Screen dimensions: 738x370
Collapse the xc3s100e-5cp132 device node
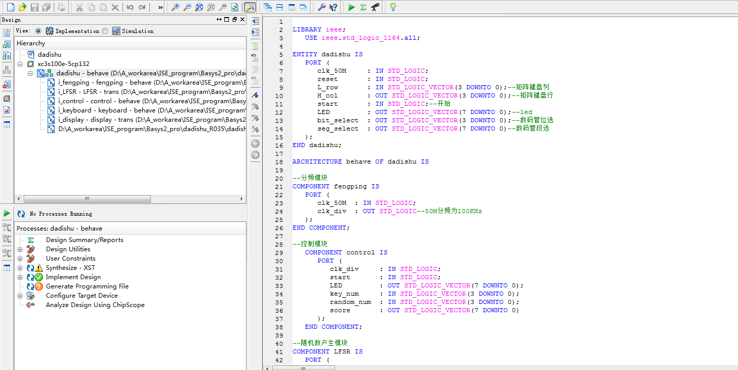(20, 64)
